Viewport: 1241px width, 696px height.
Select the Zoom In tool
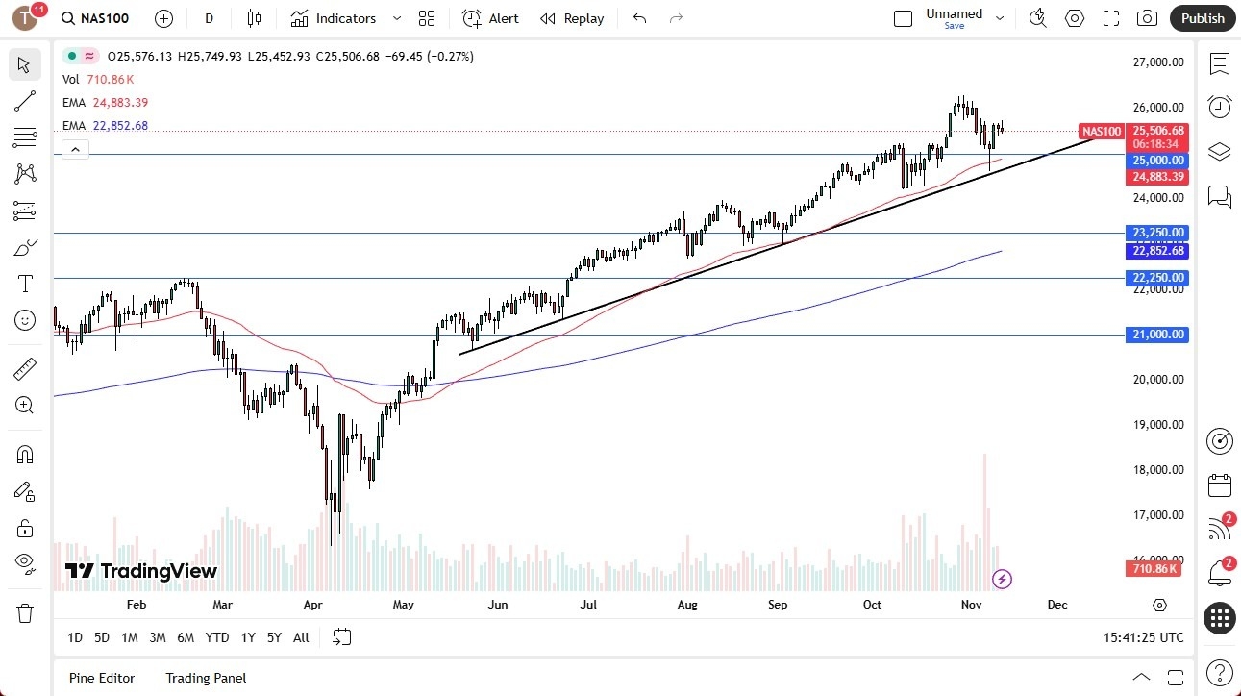pos(25,405)
